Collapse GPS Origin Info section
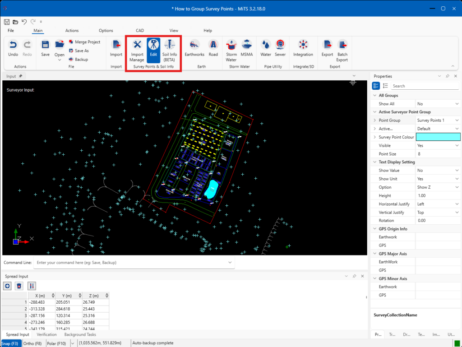Image resolution: width=462 pixels, height=347 pixels. coord(375,229)
